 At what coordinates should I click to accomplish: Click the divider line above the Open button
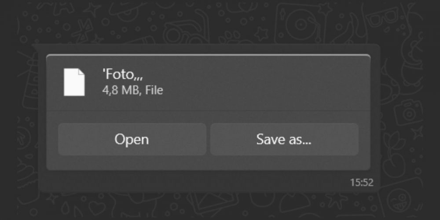pyautogui.click(x=208, y=111)
